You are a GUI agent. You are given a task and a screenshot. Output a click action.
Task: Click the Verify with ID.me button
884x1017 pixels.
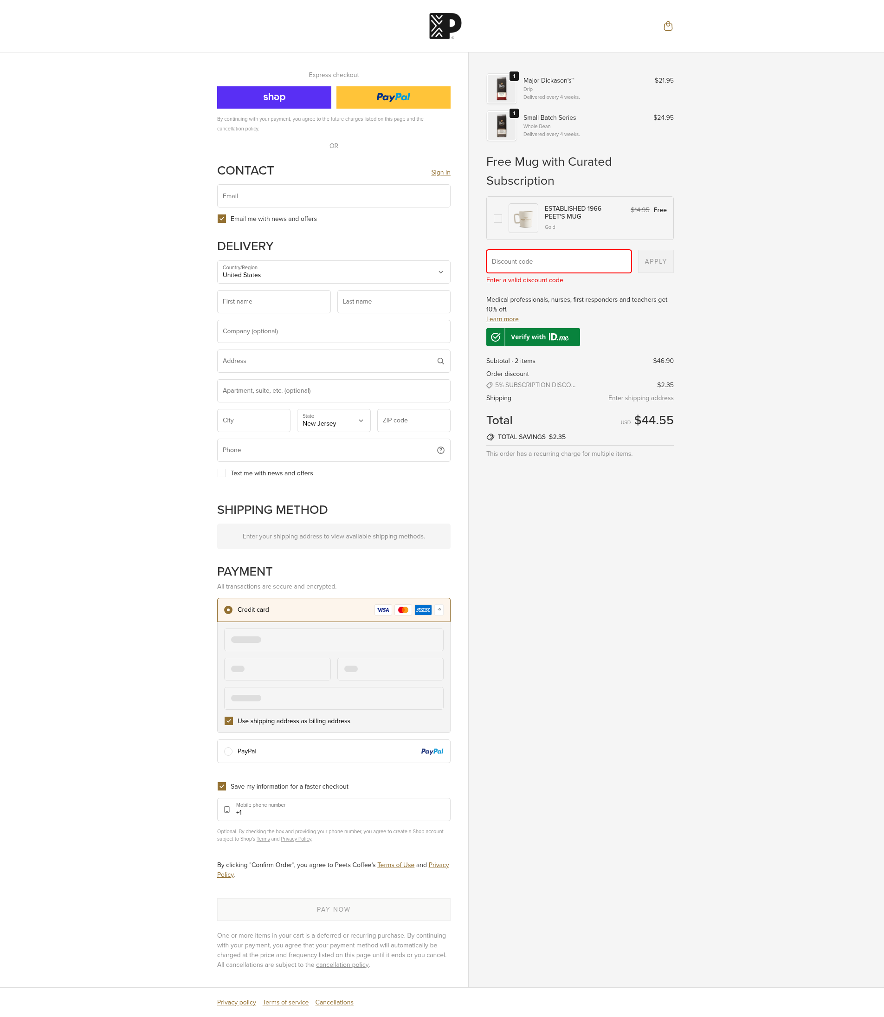(x=533, y=337)
